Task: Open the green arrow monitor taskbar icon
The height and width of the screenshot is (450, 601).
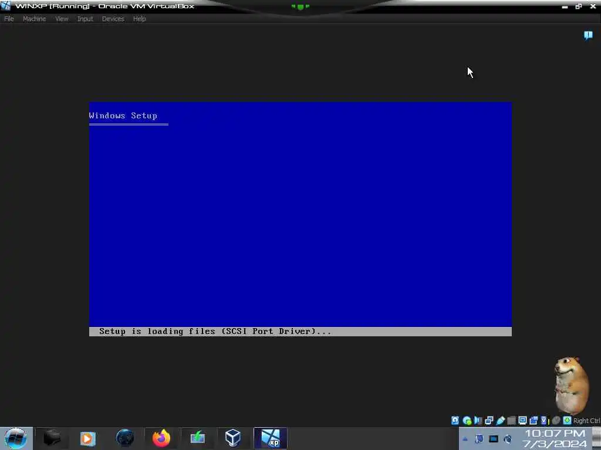Action: coord(197,437)
